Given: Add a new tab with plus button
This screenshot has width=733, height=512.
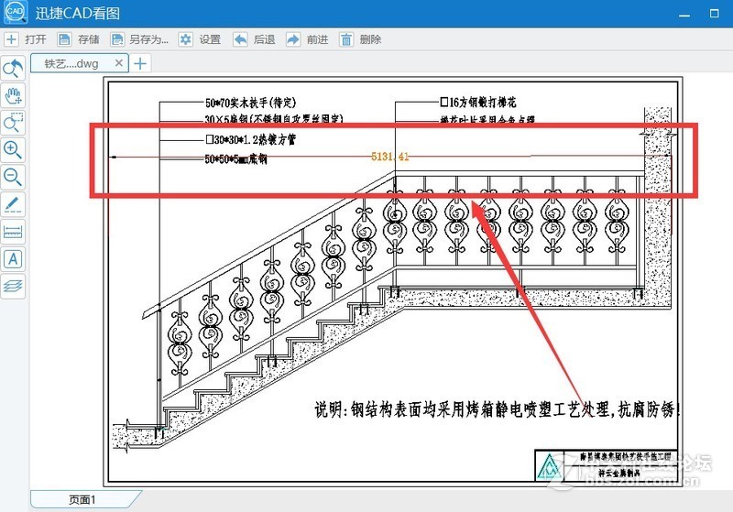Looking at the screenshot, I should tap(140, 63).
